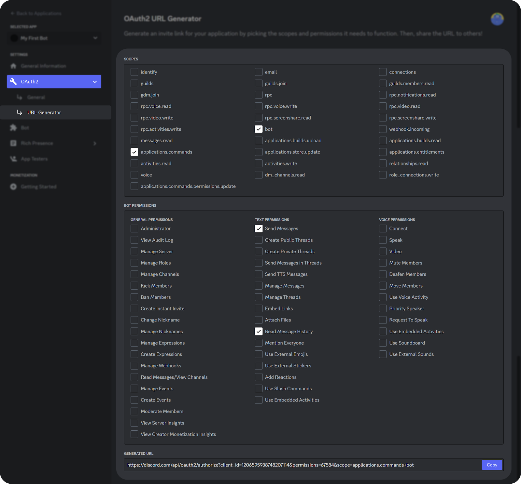521x484 pixels.
Task: Click the back arrow to Applications
Action: (12, 13)
